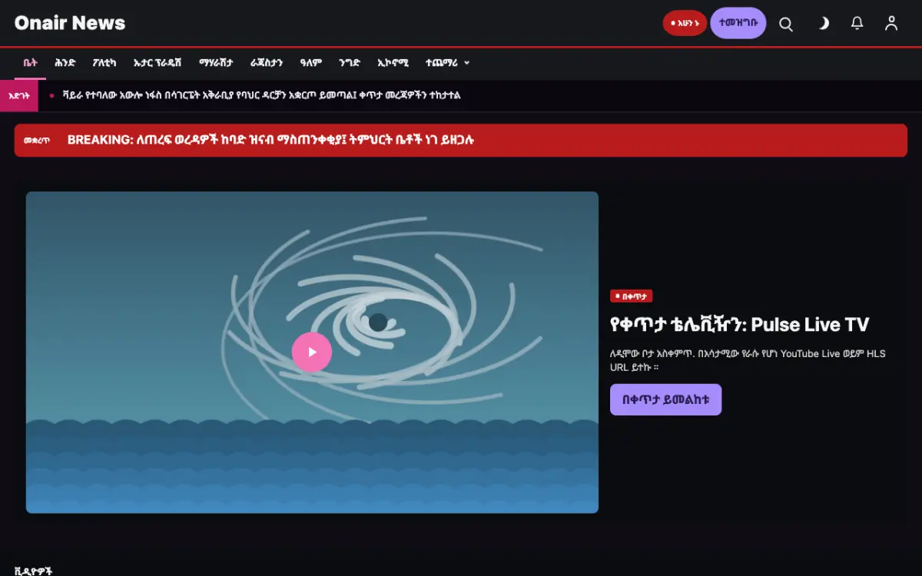Click the በቀጥታ ይመልከቱ watch live button

pyautogui.click(x=665, y=399)
